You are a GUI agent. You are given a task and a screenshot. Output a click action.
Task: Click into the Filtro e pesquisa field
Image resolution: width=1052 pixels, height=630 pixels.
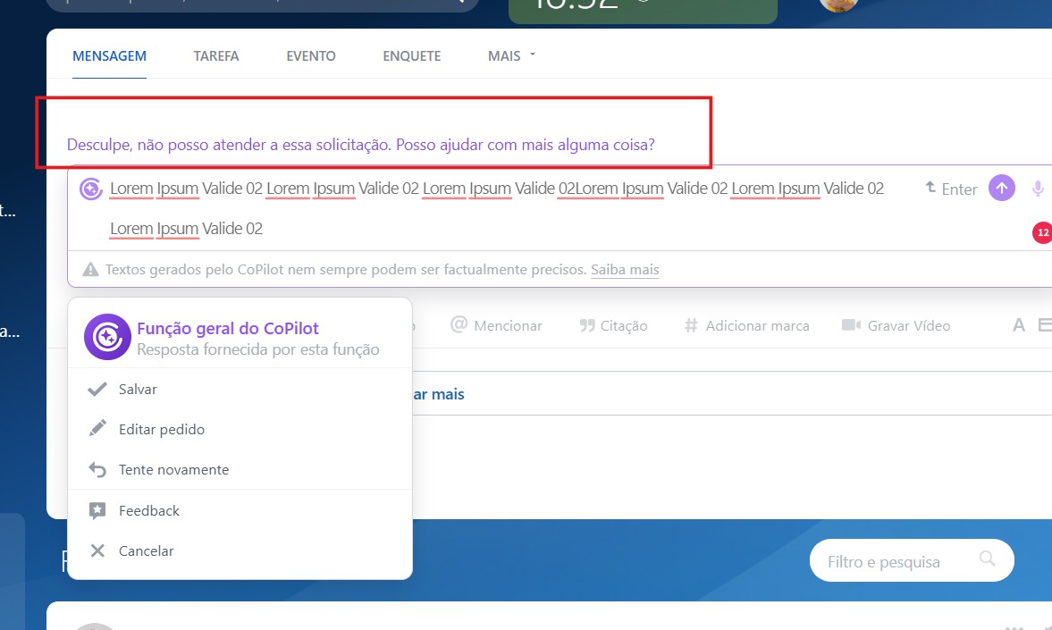[x=889, y=562]
